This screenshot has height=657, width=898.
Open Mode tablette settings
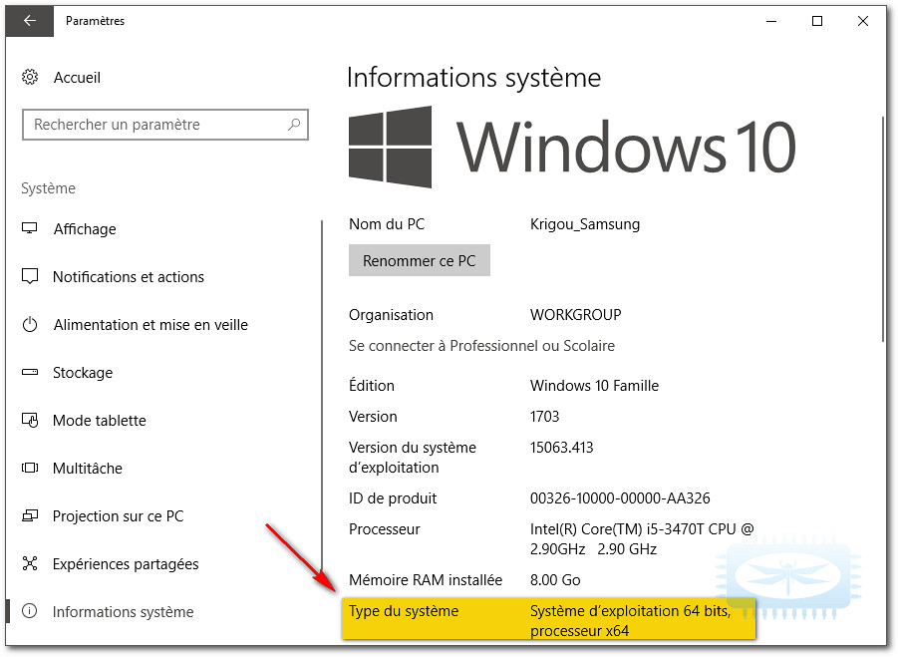[x=99, y=421]
